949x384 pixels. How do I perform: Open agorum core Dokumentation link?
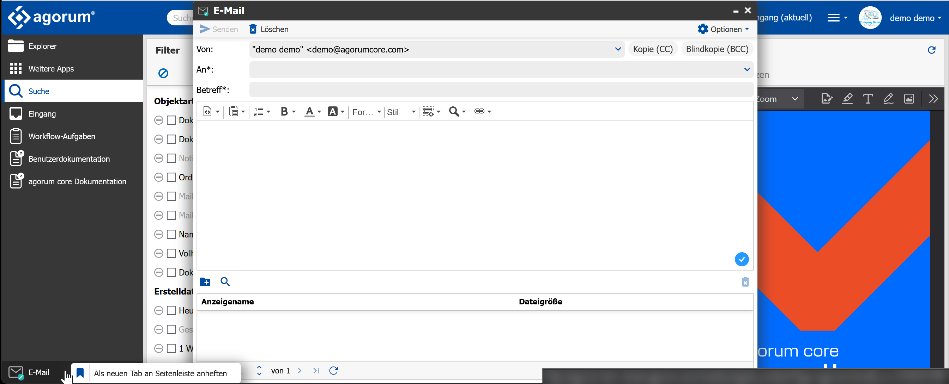tap(73, 181)
